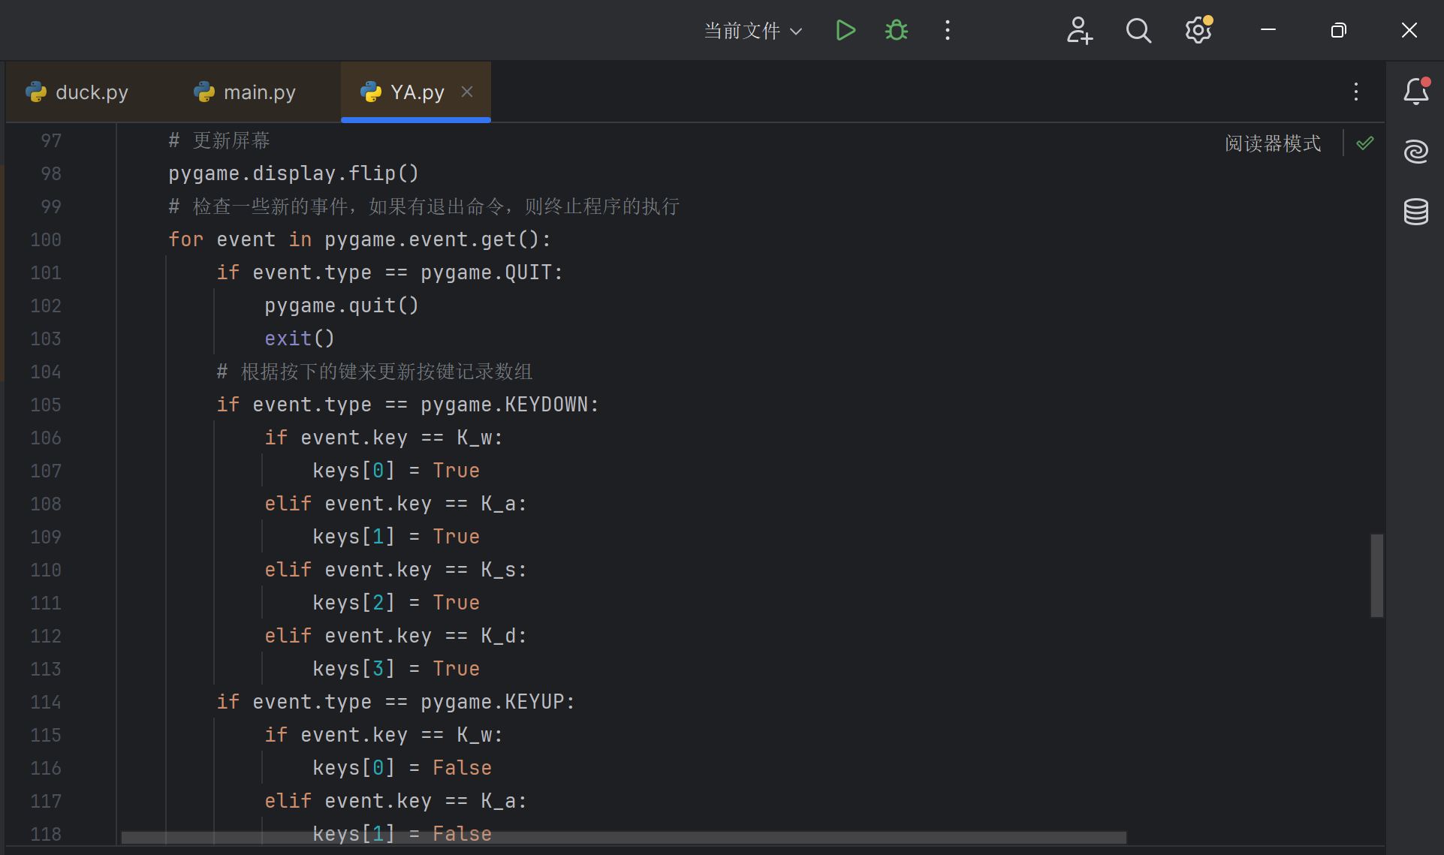The width and height of the screenshot is (1444, 855).
Task: Run the current file with the green play button
Action: tap(846, 30)
